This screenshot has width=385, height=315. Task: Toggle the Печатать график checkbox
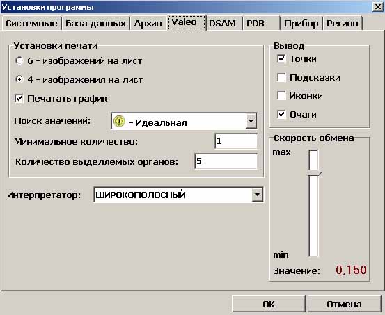[19, 98]
